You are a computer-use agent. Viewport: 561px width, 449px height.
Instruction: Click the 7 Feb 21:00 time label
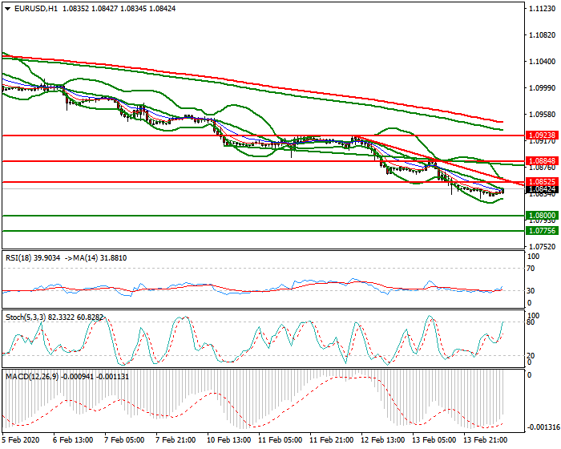pyautogui.click(x=176, y=439)
